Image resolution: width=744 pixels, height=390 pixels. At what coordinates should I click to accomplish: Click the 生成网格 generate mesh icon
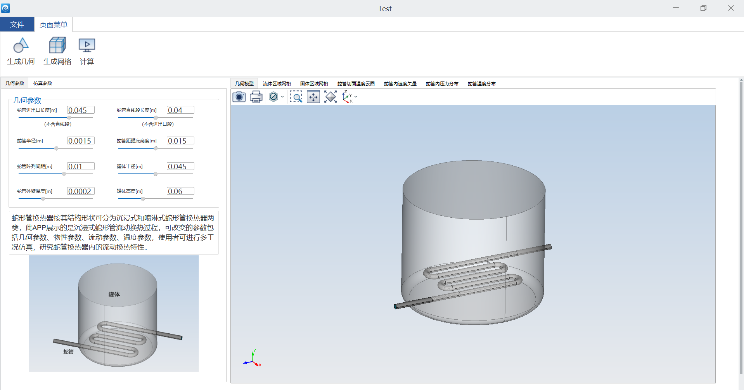[x=57, y=45]
